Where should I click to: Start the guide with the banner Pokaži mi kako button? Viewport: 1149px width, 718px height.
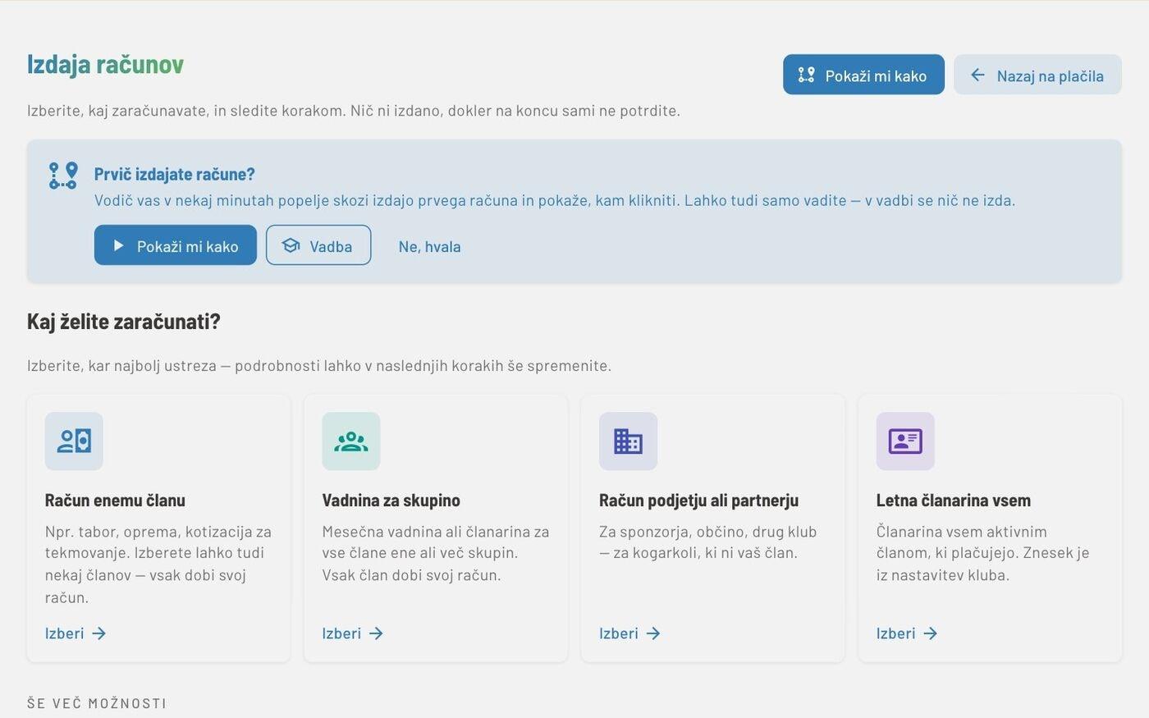176,245
